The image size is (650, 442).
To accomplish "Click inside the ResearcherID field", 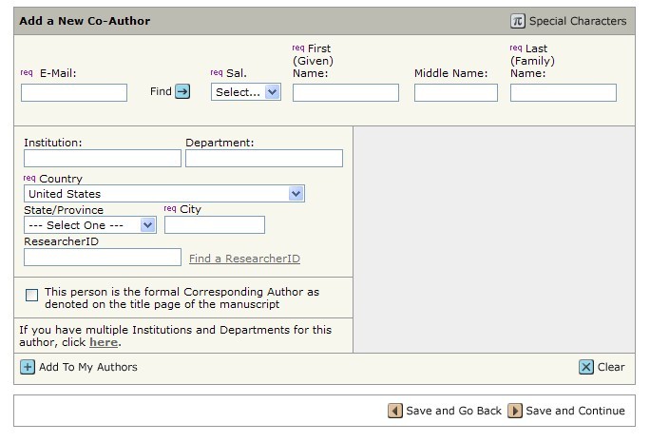I will (x=103, y=258).
